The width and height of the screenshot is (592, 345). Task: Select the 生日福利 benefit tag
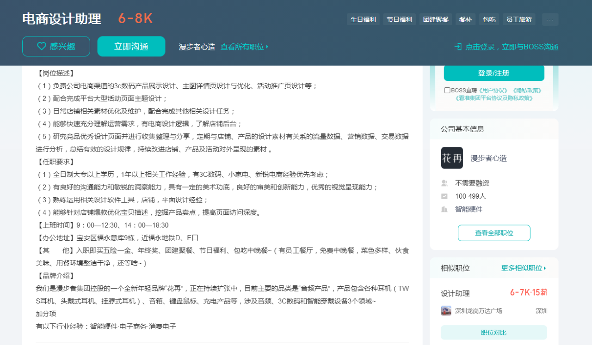363,19
